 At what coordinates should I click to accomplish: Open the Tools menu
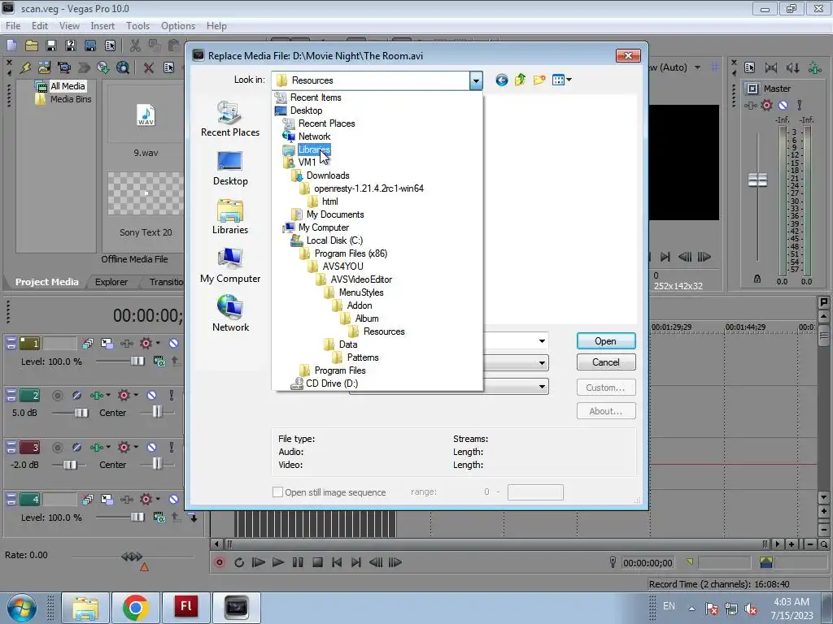pyautogui.click(x=137, y=26)
